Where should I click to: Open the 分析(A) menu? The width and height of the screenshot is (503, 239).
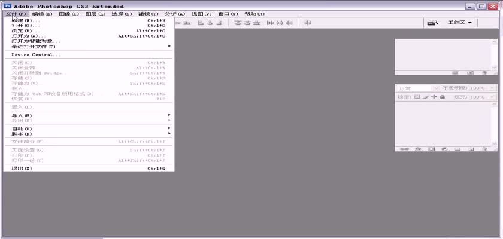click(x=175, y=14)
